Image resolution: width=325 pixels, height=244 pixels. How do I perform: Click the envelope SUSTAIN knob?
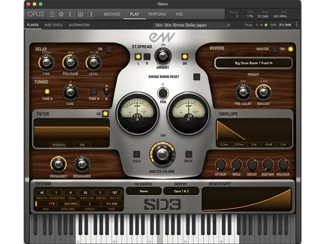click(268, 164)
